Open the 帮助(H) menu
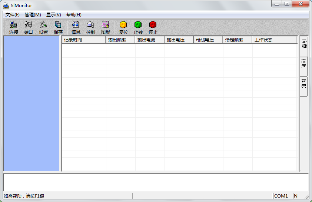The height and width of the screenshot is (202, 312). tap(74, 15)
